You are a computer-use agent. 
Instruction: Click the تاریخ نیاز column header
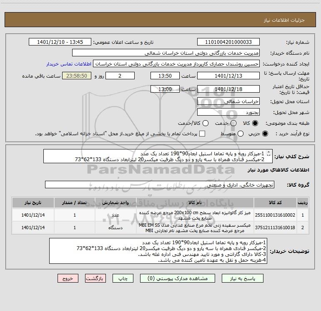click(x=33, y=203)
